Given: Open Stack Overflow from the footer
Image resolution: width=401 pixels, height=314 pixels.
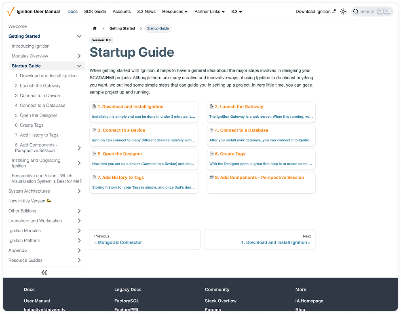Looking at the screenshot, I should (220, 301).
